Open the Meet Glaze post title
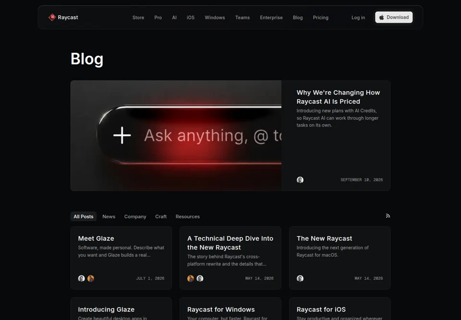Screen dimensions: 461x320 coord(96,238)
